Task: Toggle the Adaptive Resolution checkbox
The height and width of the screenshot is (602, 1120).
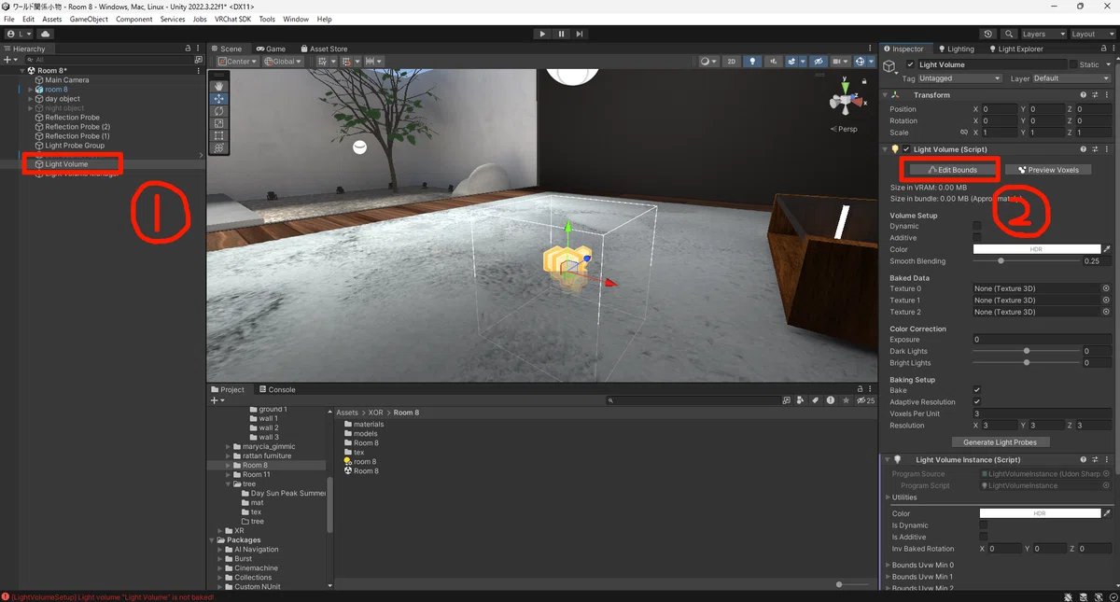Action: click(977, 402)
